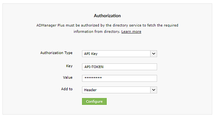Select the Header option text
The width and height of the screenshot is (215, 118).
coord(90,90)
